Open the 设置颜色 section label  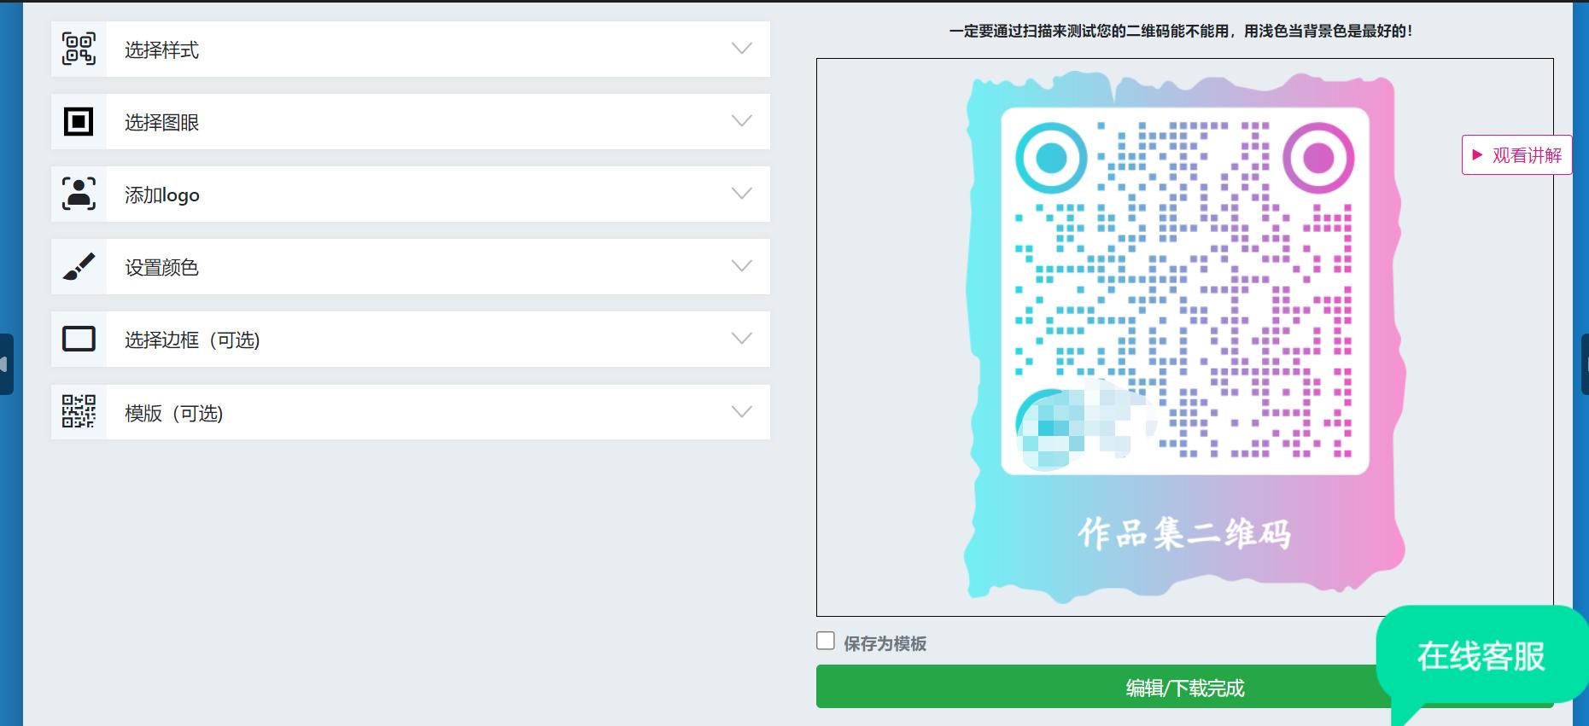pyautogui.click(x=161, y=268)
